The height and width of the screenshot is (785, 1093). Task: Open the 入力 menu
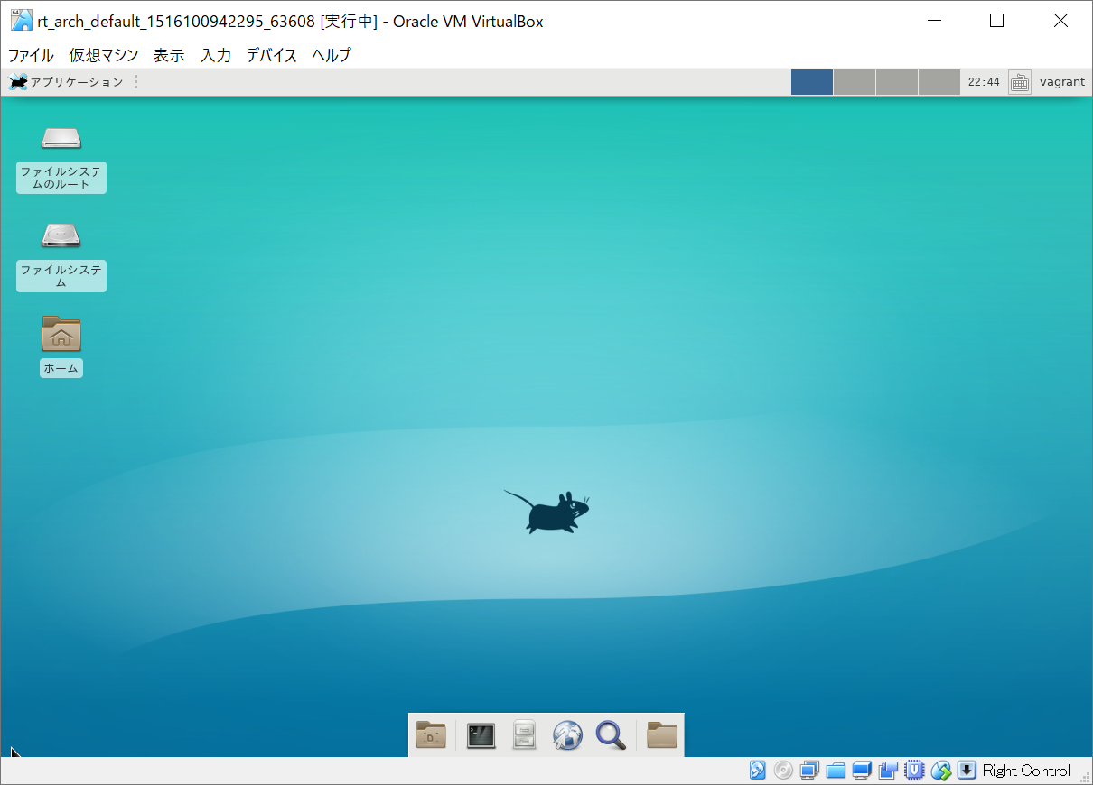click(x=216, y=55)
